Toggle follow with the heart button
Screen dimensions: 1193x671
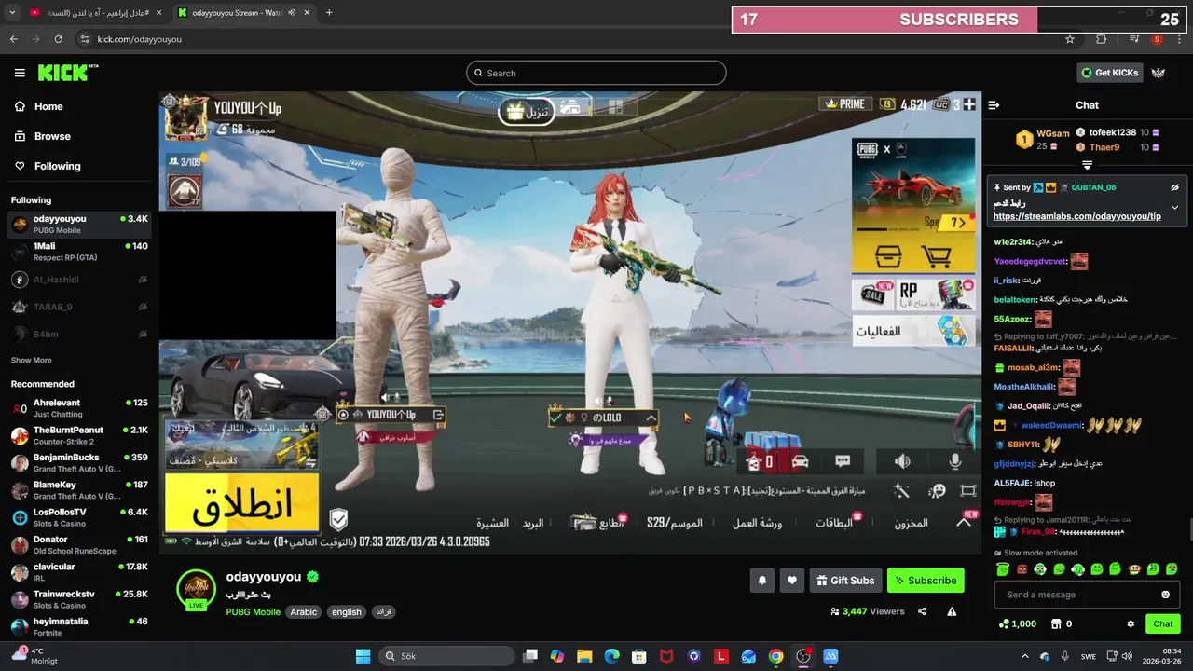(x=791, y=581)
